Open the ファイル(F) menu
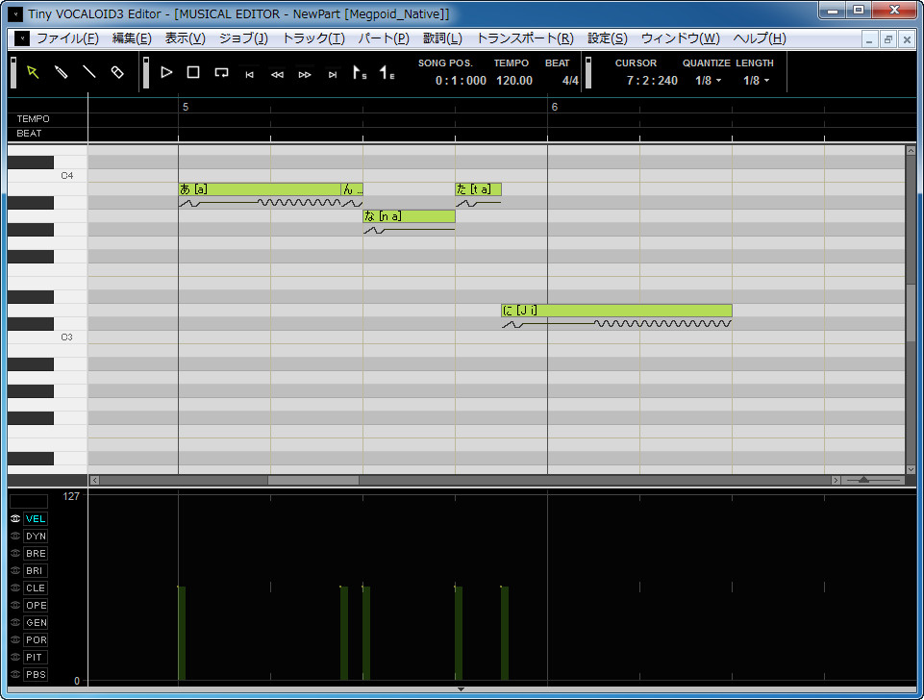Screen dimensions: 924x700 pyautogui.click(x=67, y=38)
